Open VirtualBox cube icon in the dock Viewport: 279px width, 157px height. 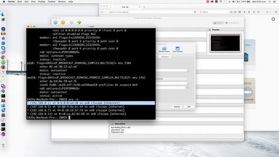click(3, 91)
